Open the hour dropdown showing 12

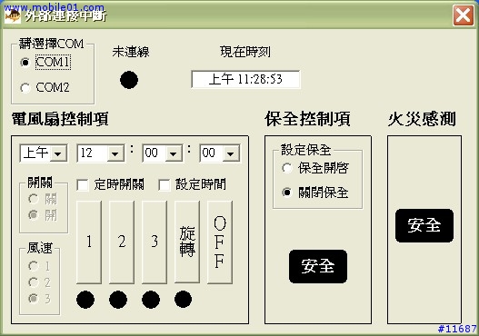(x=115, y=153)
